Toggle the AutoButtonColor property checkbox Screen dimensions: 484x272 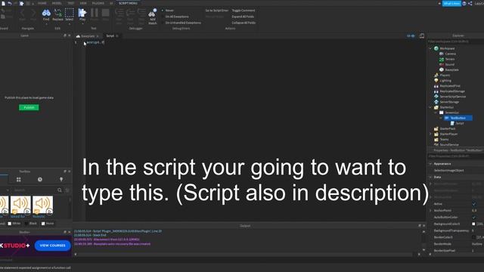[474, 217]
